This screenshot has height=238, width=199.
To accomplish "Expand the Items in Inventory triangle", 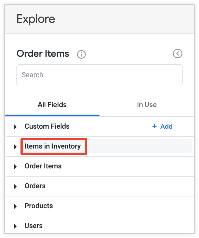I will click(x=15, y=146).
